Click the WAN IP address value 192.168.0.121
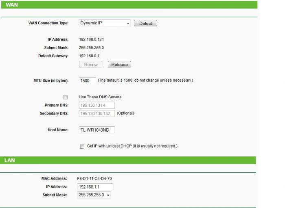The height and width of the screenshot is (208, 285). [91, 39]
